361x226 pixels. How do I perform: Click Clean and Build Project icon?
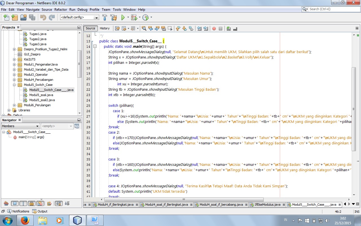point(114,18)
